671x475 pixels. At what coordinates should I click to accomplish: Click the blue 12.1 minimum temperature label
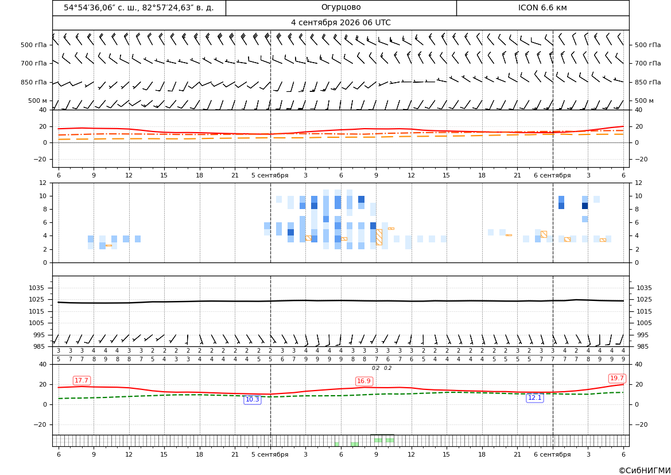pyautogui.click(x=534, y=397)
